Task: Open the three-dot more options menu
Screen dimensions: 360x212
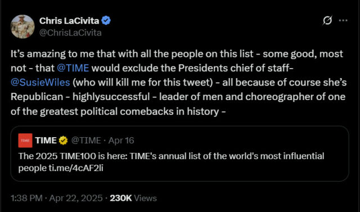Action: point(343,20)
